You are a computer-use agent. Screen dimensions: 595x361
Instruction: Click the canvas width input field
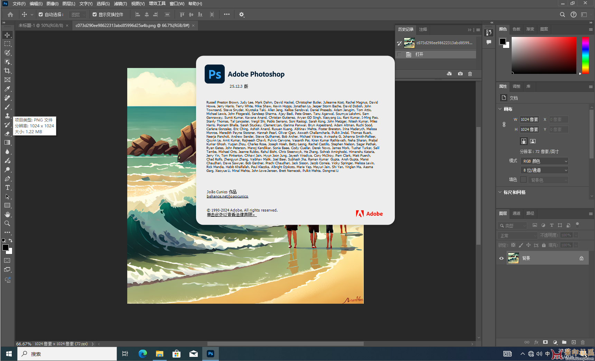(x=529, y=119)
